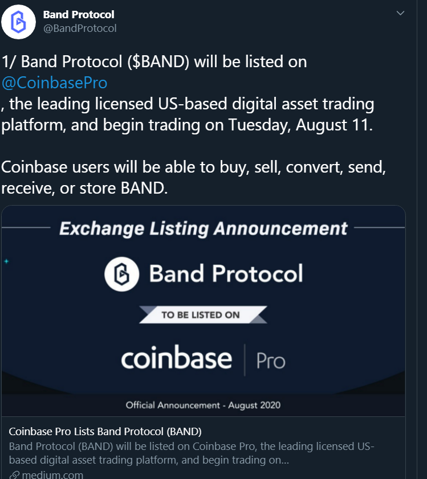This screenshot has width=427, height=479.
Task: Open the Exchange Listing Announcement card image
Action: 204,310
